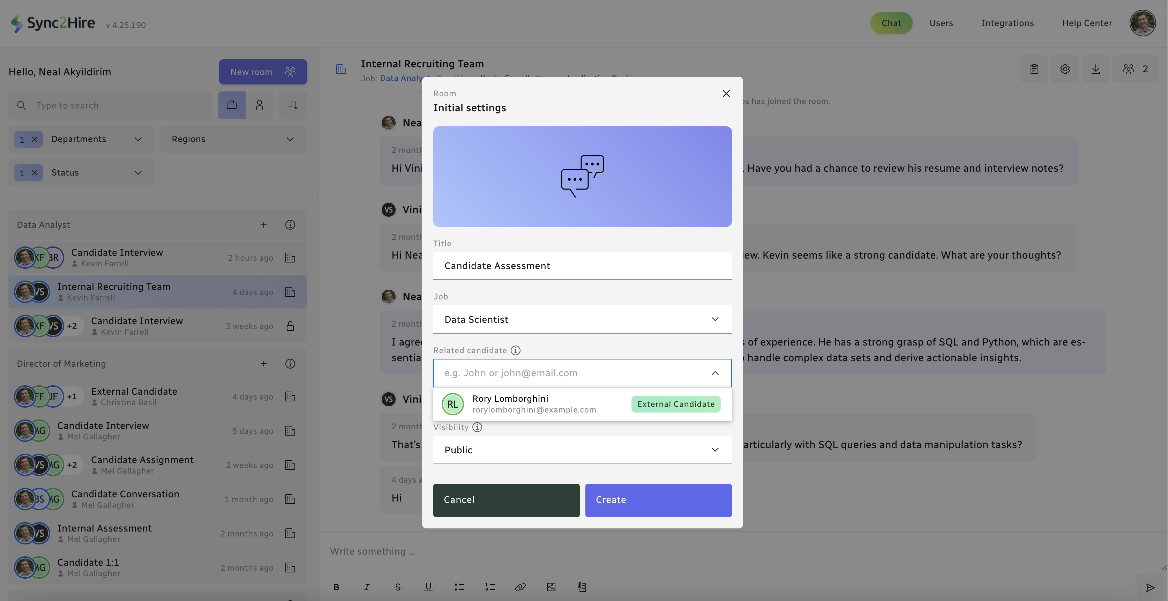Click the Cancel button
The image size is (1168, 601).
point(506,500)
